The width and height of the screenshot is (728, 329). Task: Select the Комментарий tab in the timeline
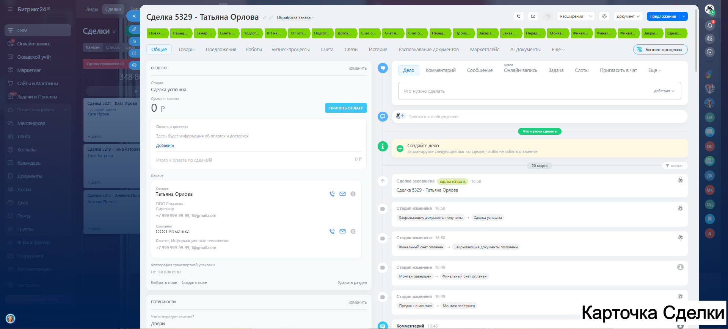440,70
